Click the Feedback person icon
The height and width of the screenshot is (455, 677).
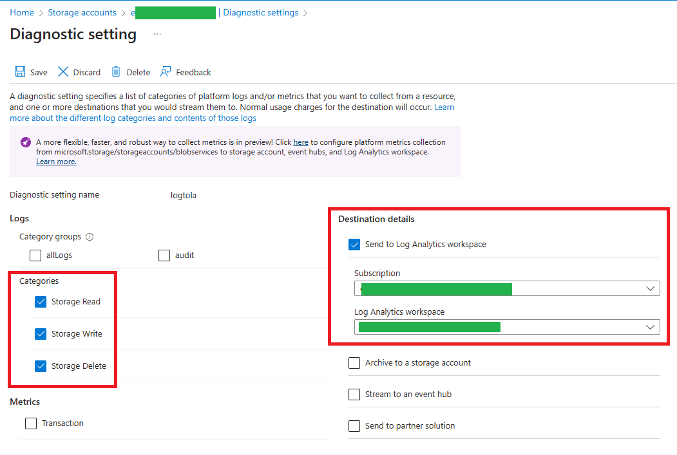point(166,72)
